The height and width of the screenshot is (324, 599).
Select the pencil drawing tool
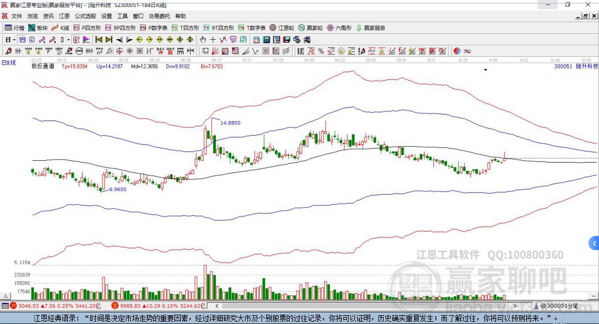(x=8, y=51)
